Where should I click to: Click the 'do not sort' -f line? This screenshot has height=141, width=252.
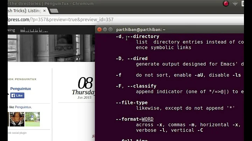point(178,75)
